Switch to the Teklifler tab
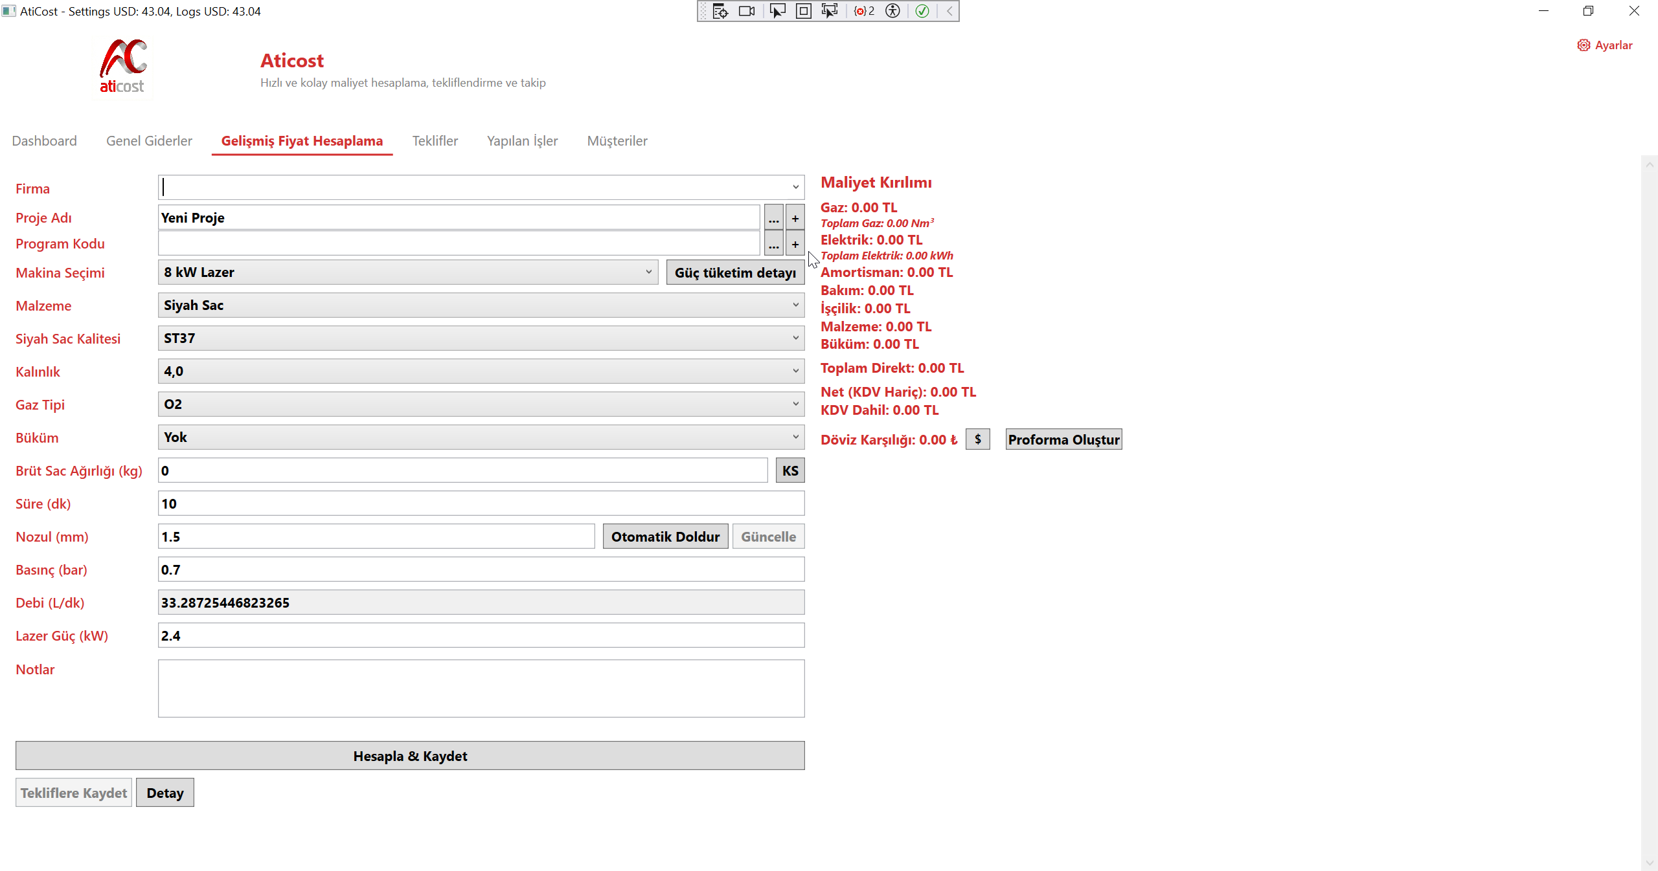 435,141
